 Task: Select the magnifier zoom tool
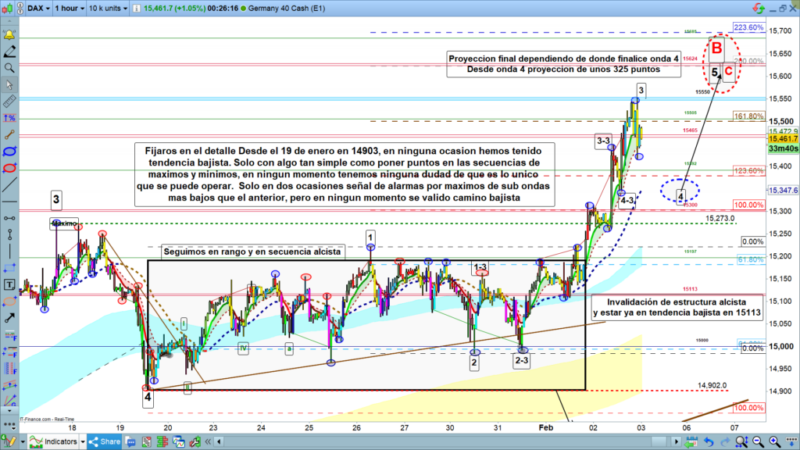click(9, 68)
